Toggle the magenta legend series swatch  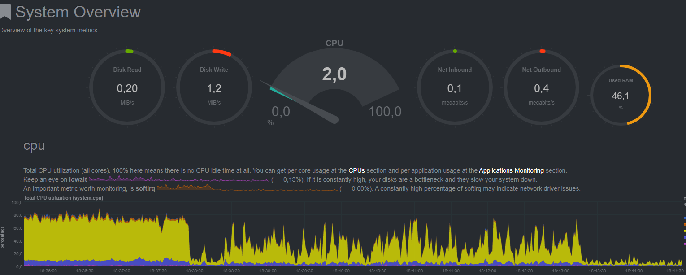[x=684, y=244]
